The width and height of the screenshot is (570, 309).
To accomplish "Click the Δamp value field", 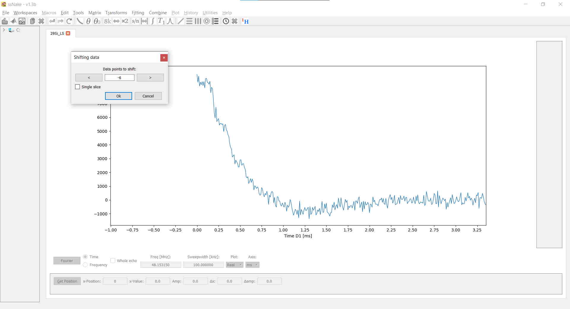I will pyautogui.click(x=269, y=281).
